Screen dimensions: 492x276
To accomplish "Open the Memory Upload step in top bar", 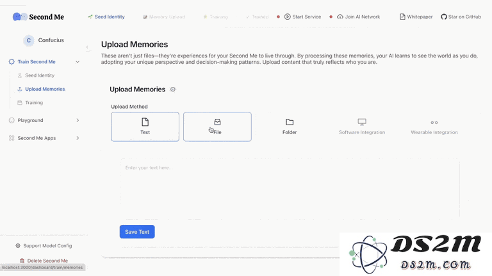I will click(x=164, y=17).
